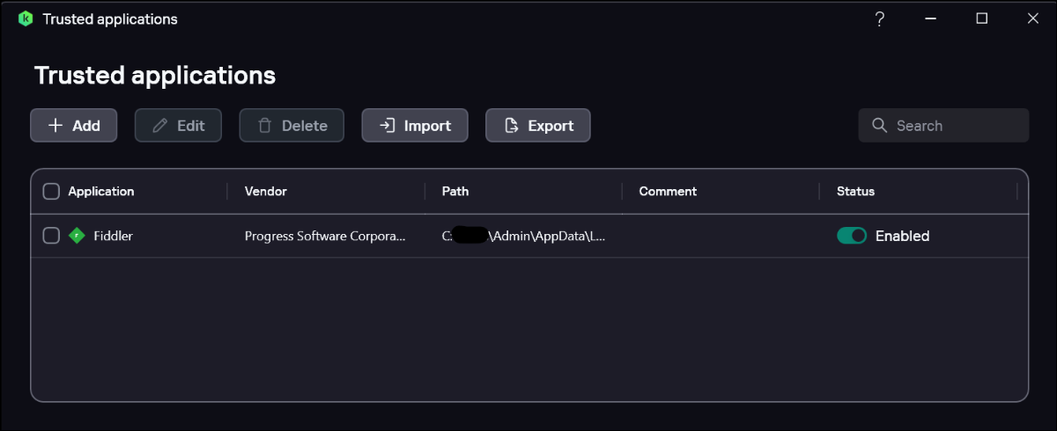The height and width of the screenshot is (431, 1057).
Task: Click the Status column header
Action: 855,191
